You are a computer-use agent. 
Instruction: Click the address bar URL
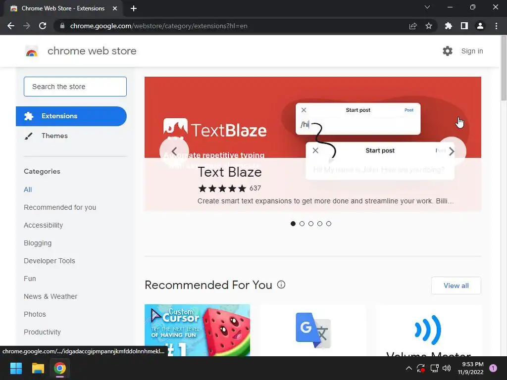(159, 26)
